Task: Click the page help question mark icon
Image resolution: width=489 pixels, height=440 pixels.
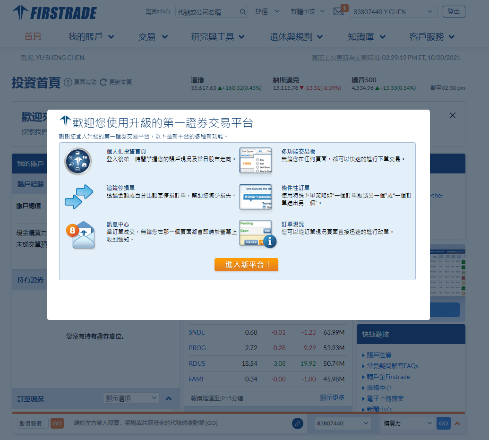Action: 68,82
